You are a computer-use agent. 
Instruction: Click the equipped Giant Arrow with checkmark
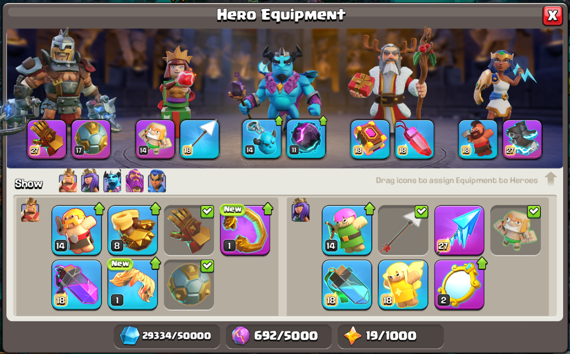(x=403, y=230)
